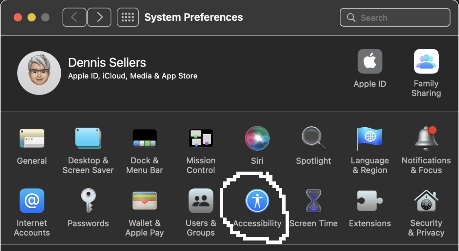Open Language & Region settings
Image resolution: width=459 pixels, height=251 pixels.
tap(370, 138)
